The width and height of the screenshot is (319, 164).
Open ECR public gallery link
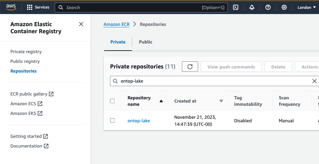click(x=29, y=94)
